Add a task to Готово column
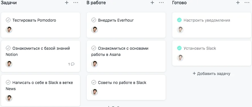 pos(238,3)
